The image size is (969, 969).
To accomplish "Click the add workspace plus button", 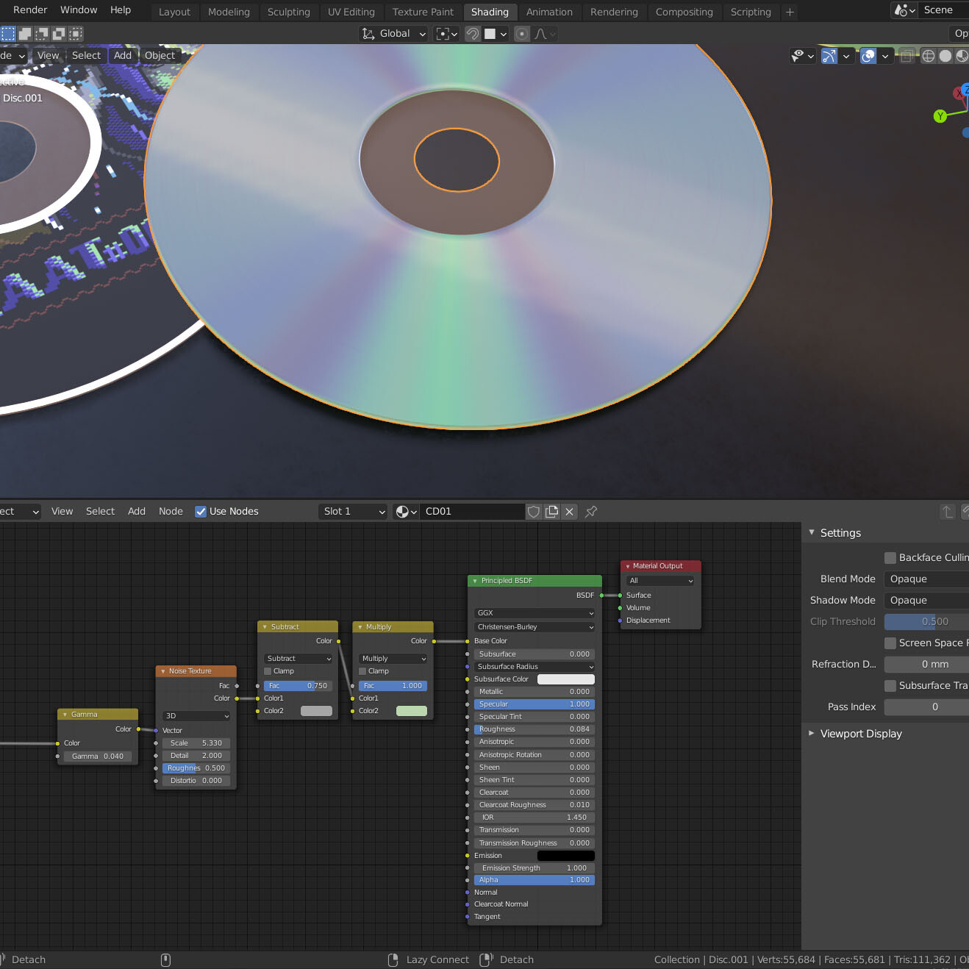I will coord(790,12).
